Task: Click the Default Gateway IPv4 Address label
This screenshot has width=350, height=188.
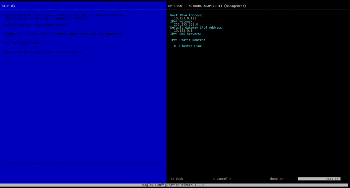Action: click(197, 28)
